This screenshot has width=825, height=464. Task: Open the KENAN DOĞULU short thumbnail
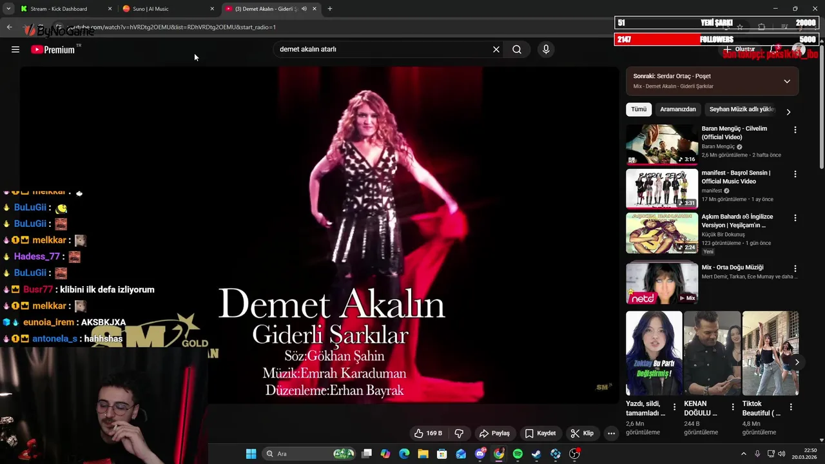[x=712, y=353]
